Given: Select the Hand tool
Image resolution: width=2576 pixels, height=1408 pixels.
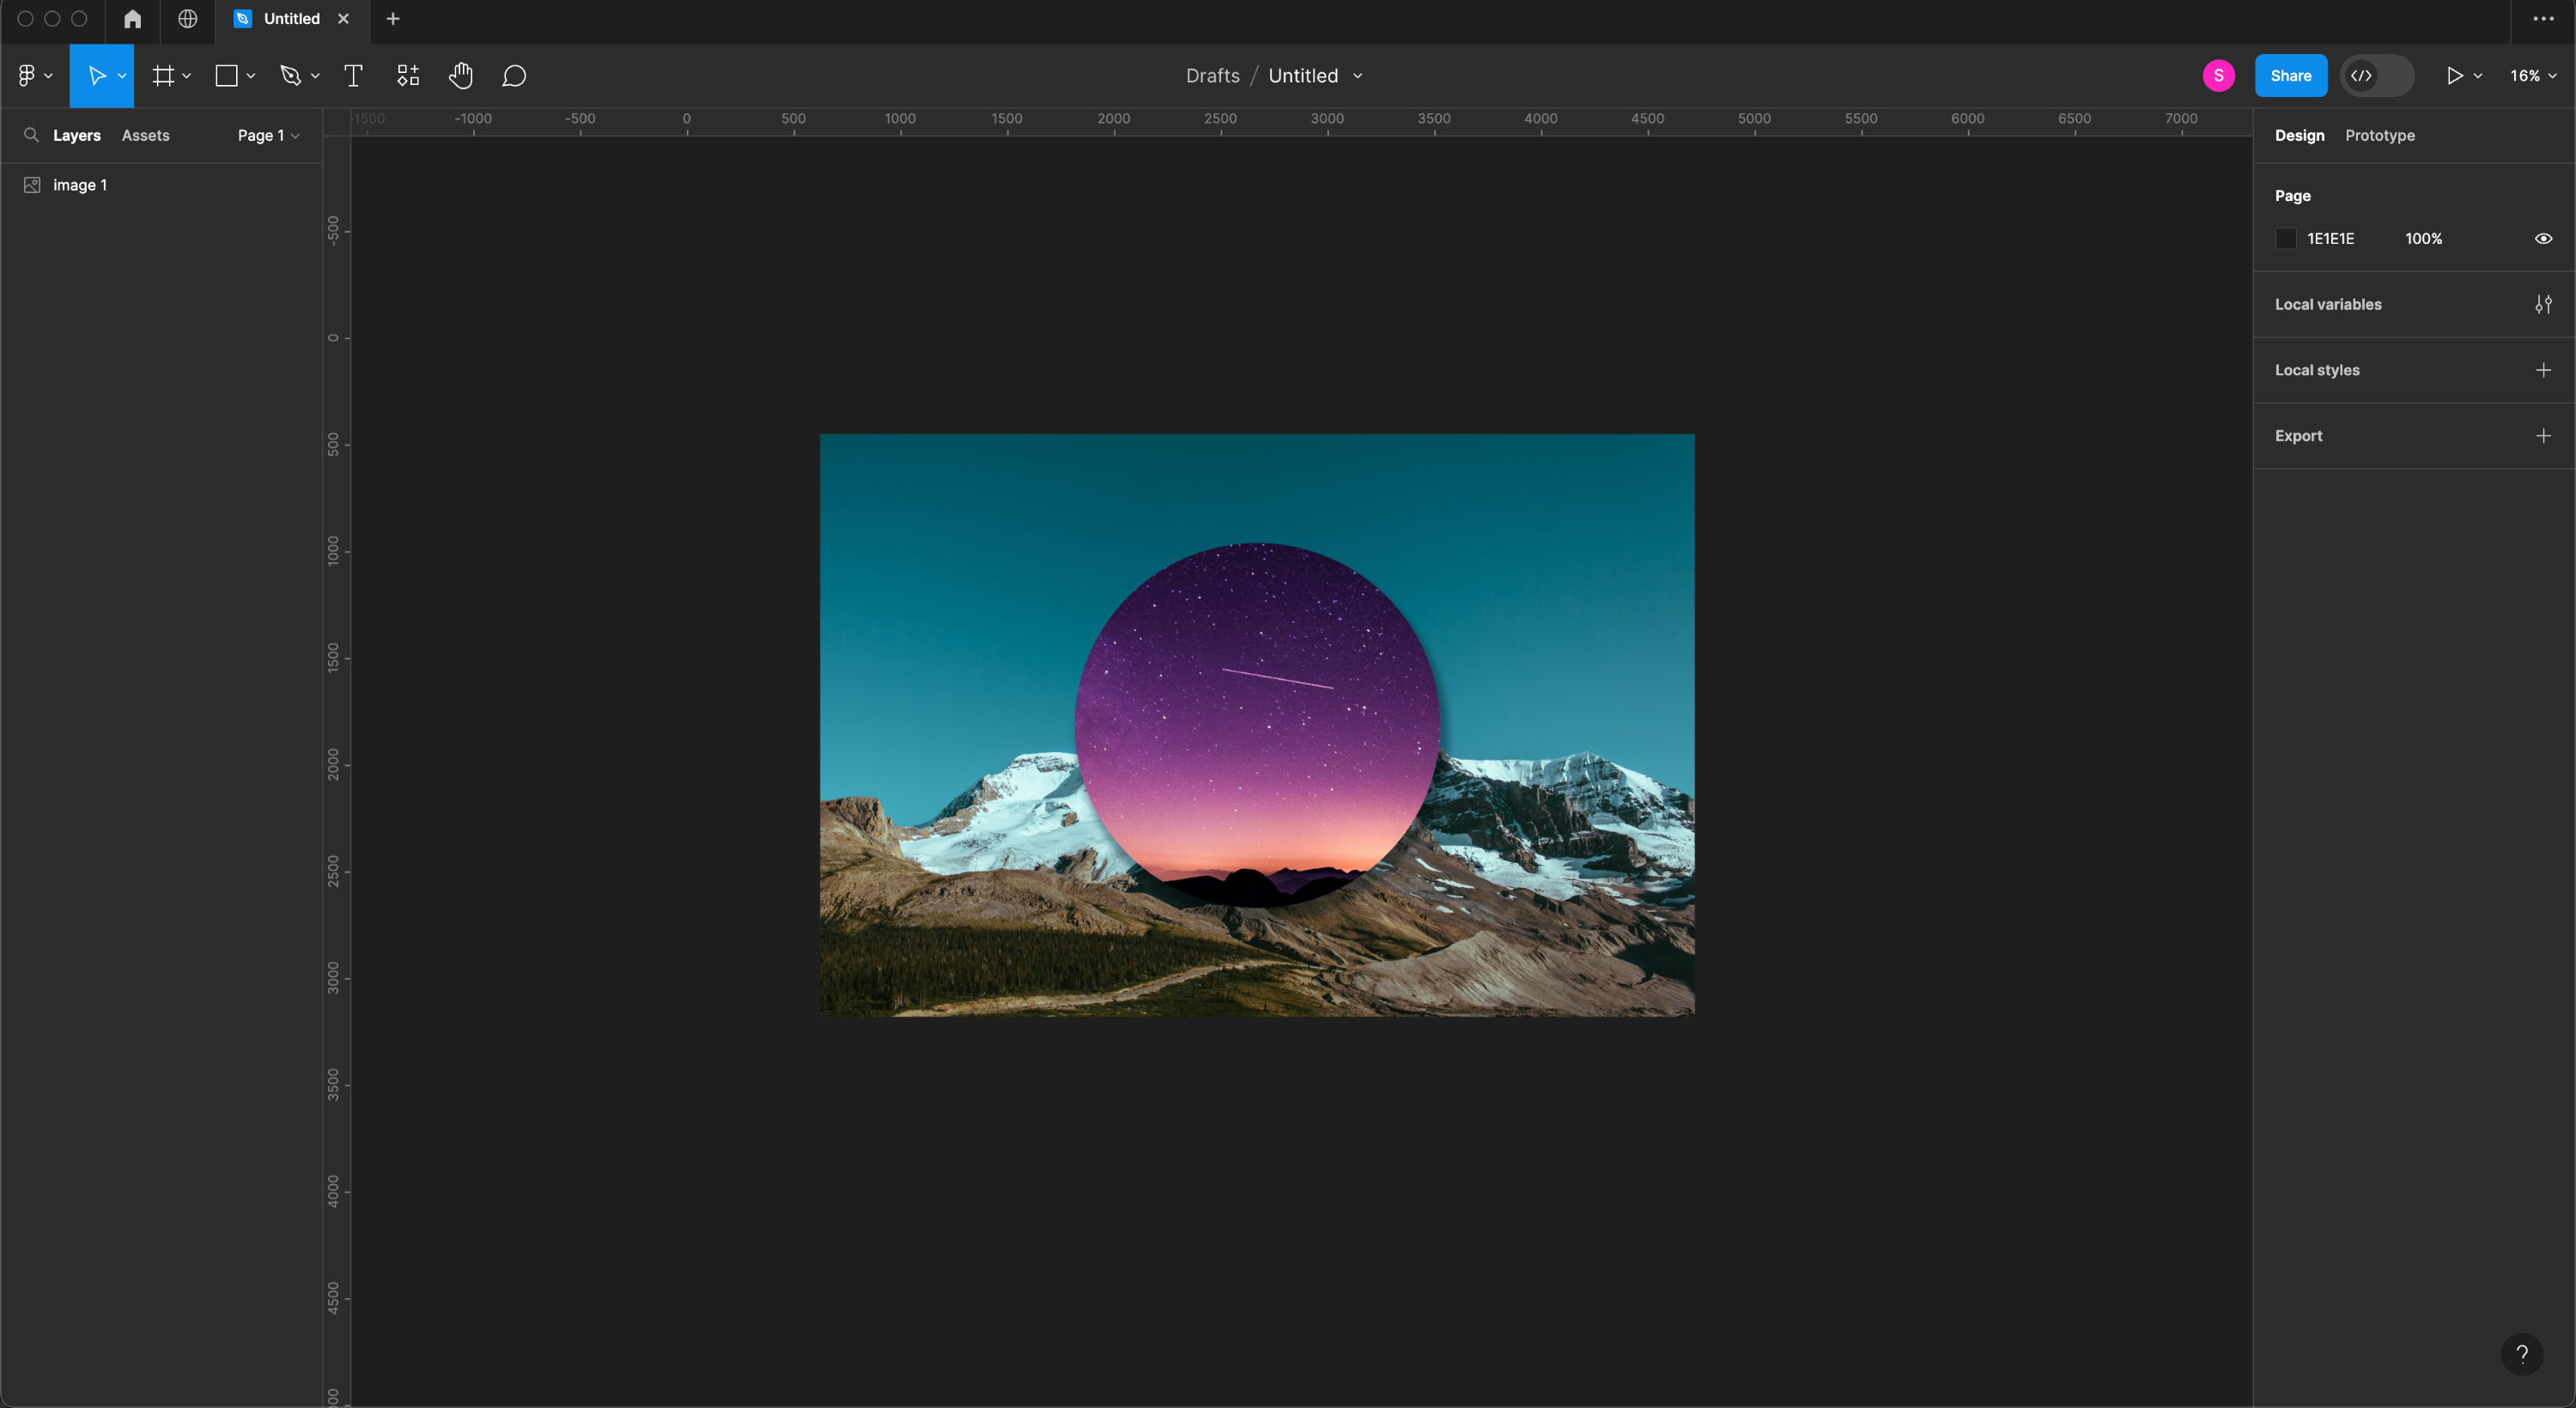Looking at the screenshot, I should click(x=460, y=76).
